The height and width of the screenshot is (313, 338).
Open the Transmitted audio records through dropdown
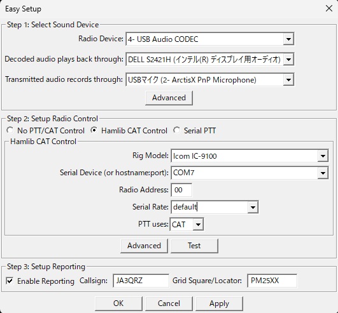click(x=288, y=80)
